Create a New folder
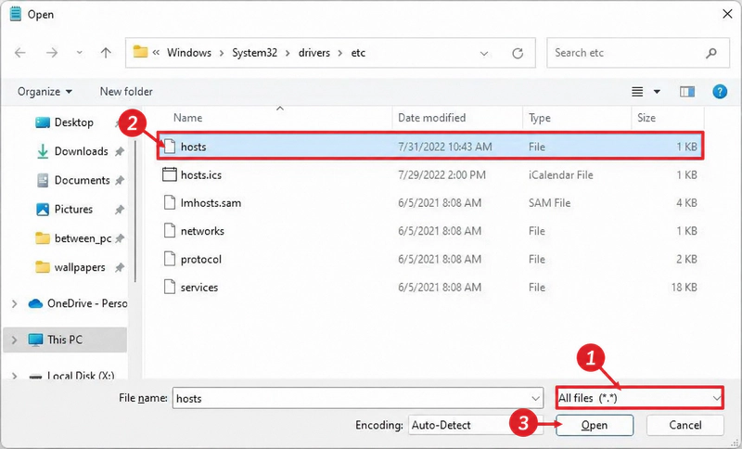This screenshot has height=449, width=742. (126, 91)
